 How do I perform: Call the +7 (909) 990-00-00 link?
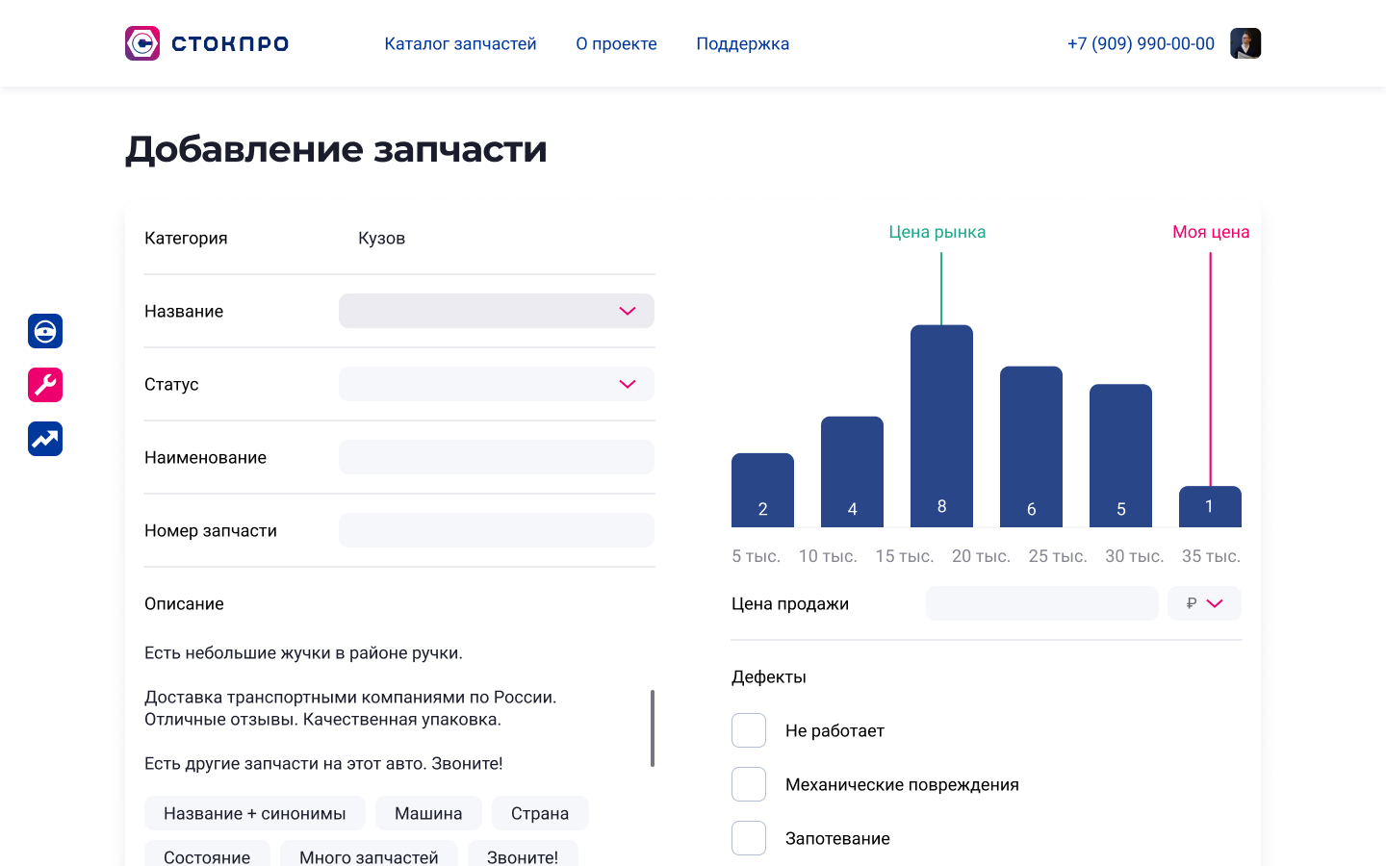pos(1141,43)
